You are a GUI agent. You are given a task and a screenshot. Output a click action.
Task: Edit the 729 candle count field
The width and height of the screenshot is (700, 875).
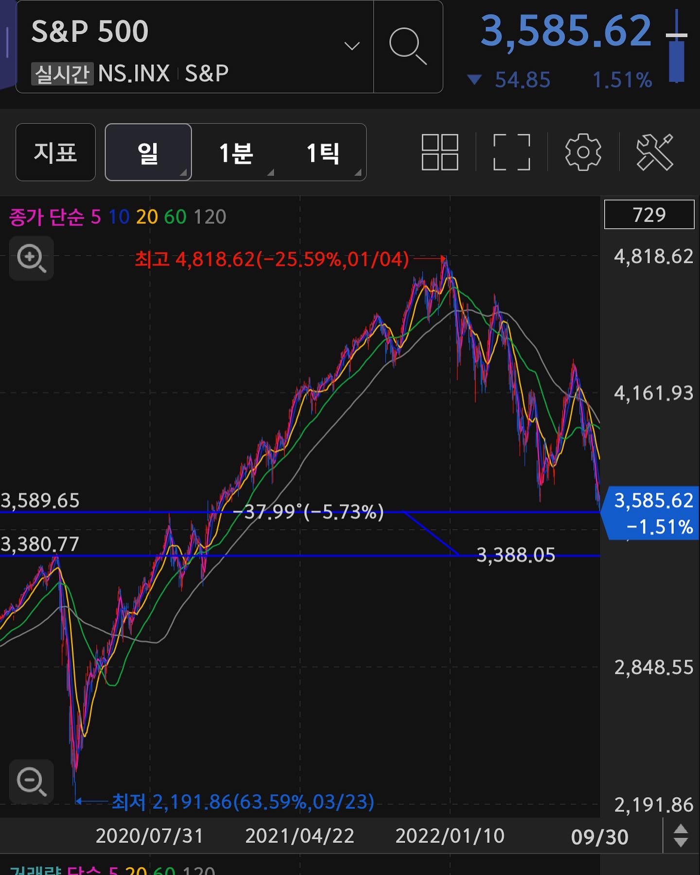649,214
